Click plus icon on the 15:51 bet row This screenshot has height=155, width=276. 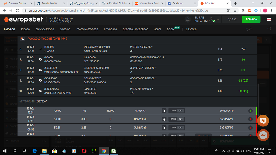click(164, 111)
